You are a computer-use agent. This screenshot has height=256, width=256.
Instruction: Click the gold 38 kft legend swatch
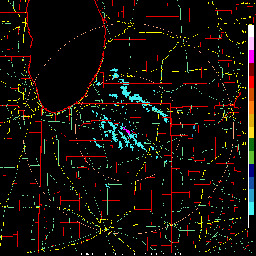[251, 120]
